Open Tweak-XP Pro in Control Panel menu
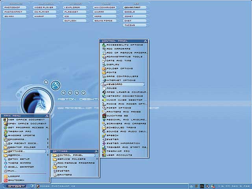252x189 pixels. 123,151
